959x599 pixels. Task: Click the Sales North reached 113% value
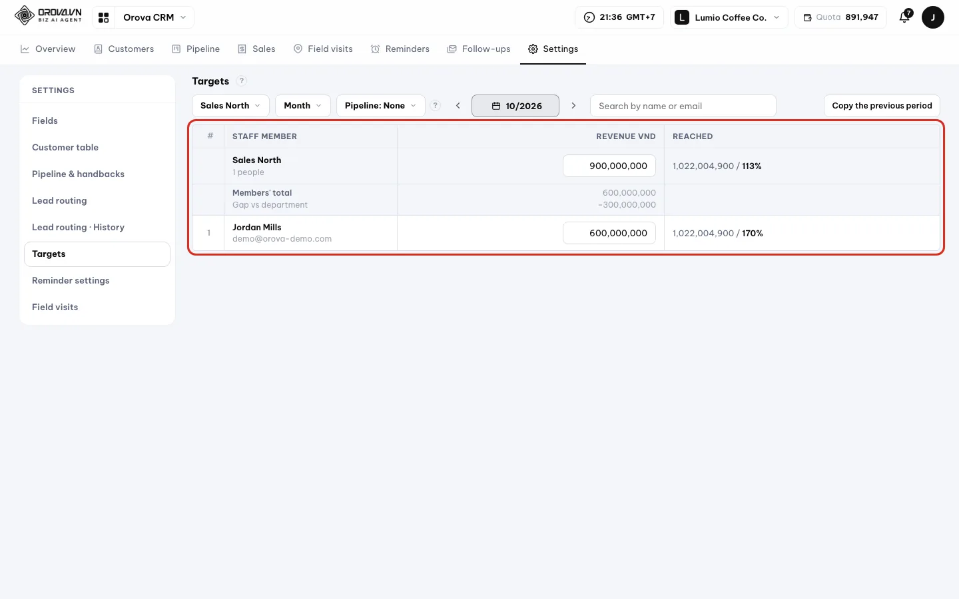tap(752, 166)
